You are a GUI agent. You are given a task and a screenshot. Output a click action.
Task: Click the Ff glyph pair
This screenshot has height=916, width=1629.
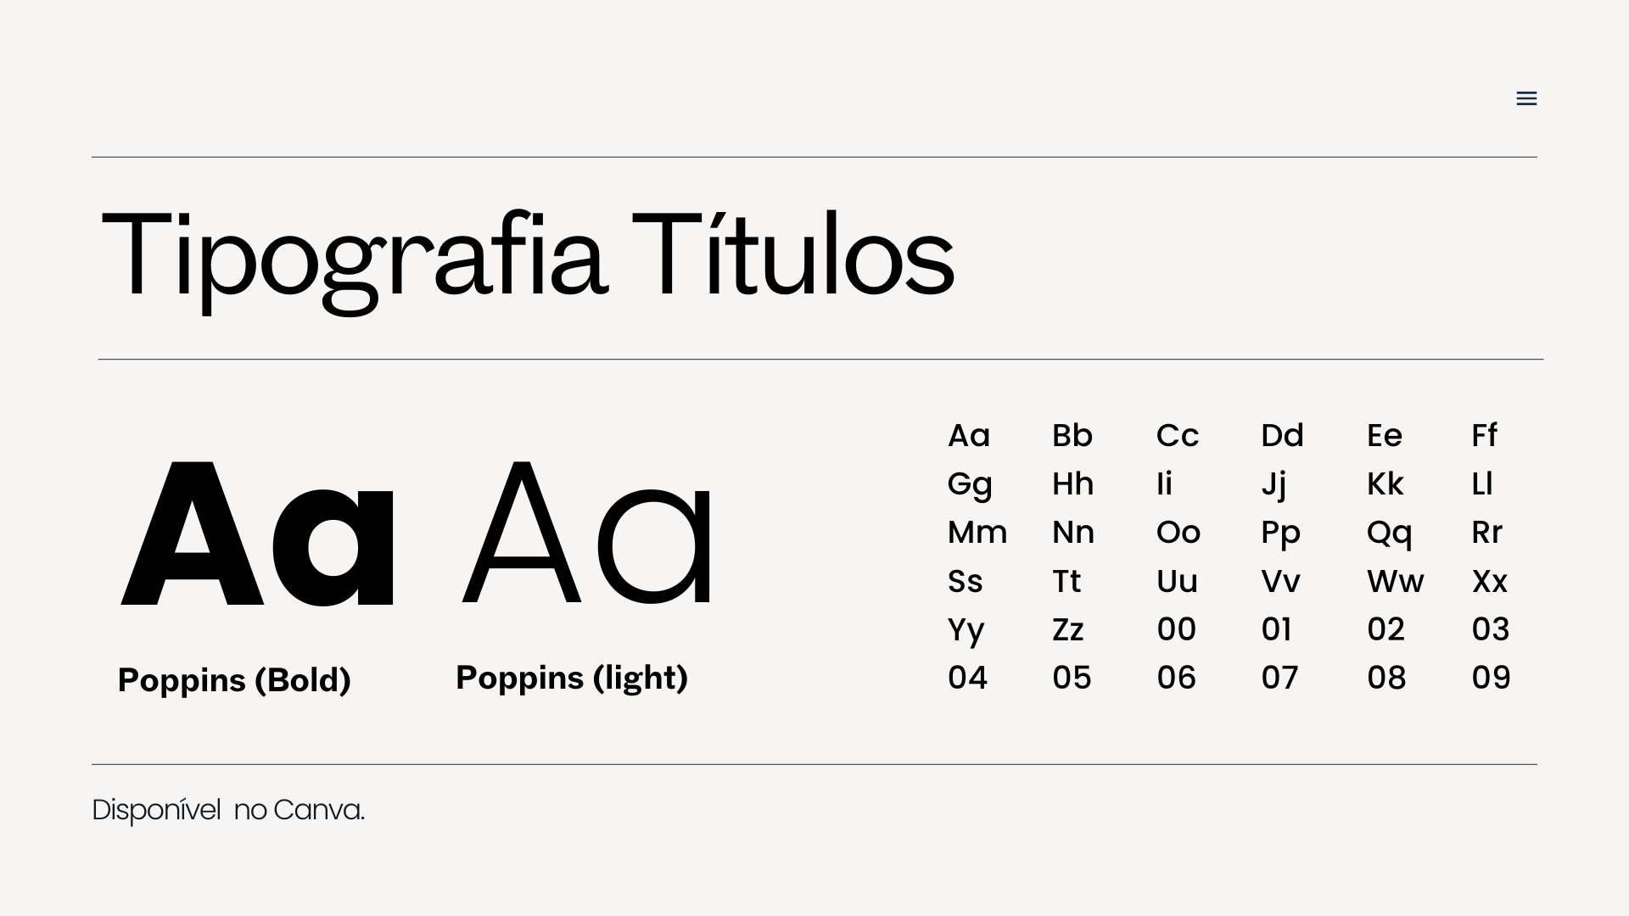(1484, 435)
